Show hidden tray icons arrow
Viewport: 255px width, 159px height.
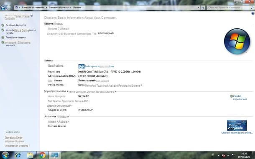tap(219, 155)
